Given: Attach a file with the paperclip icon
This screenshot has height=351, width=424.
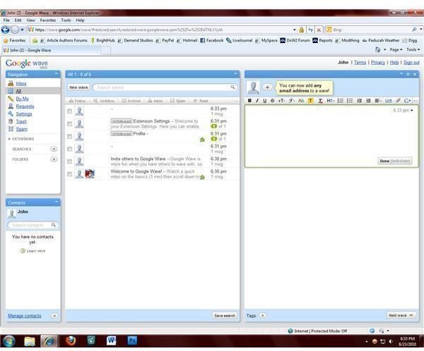Looking at the screenshot, I should [398, 101].
